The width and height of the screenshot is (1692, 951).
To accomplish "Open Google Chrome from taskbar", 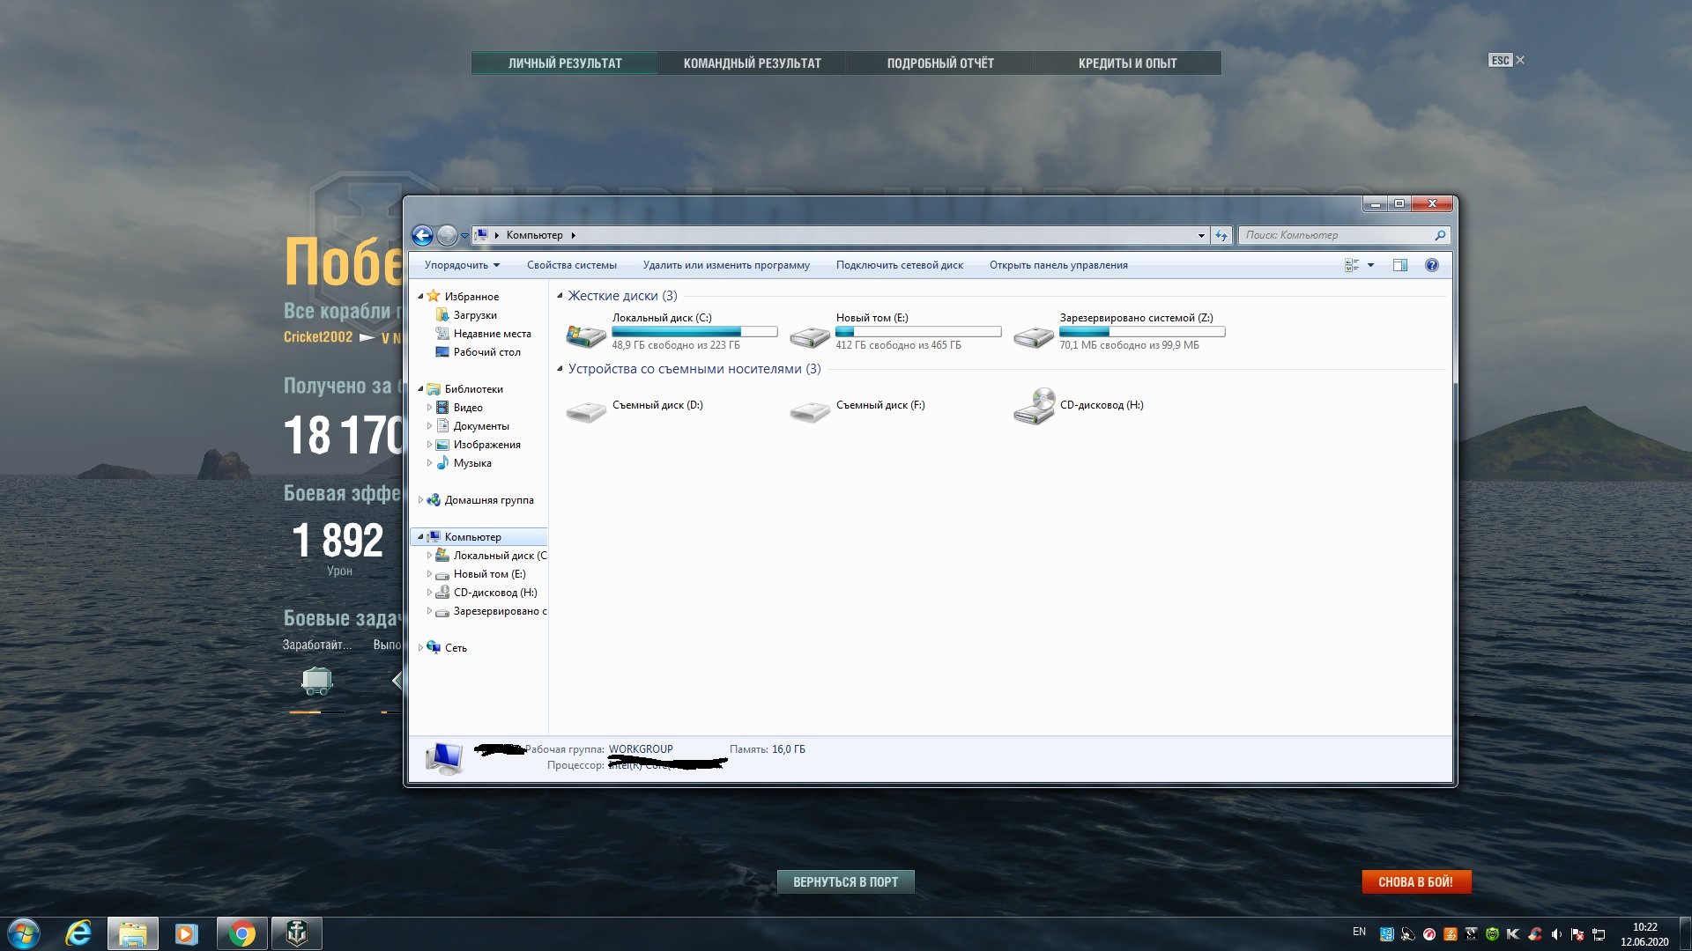I will 241,933.
